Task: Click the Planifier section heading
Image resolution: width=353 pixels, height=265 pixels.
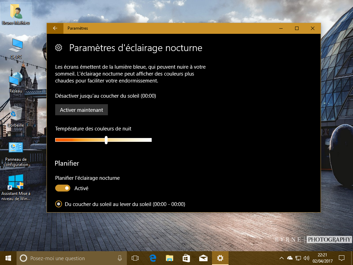Action: pos(67,163)
